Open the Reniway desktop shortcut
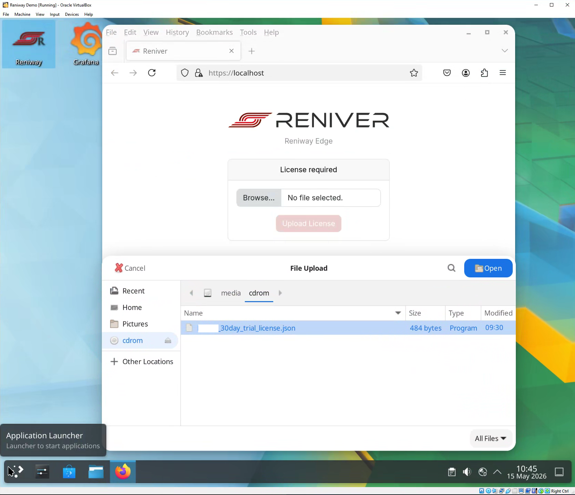 click(x=29, y=44)
